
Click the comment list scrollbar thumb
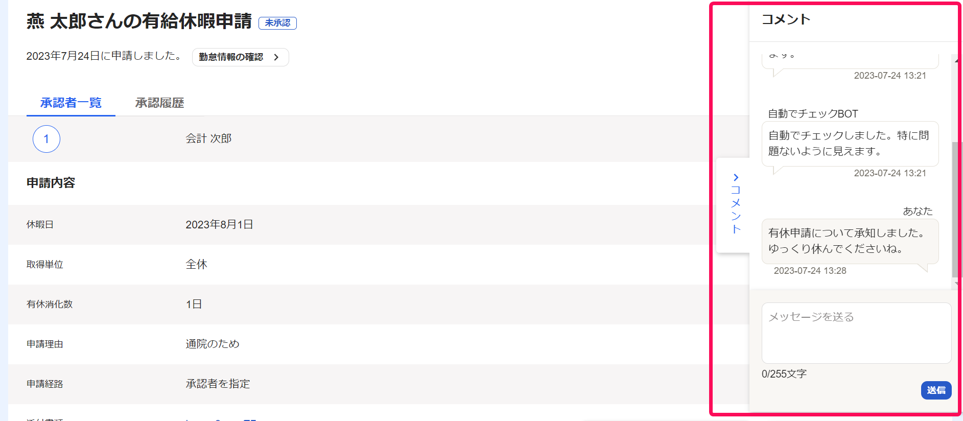pos(955,209)
